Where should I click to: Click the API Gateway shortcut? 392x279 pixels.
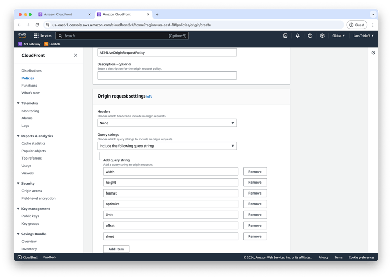click(29, 44)
